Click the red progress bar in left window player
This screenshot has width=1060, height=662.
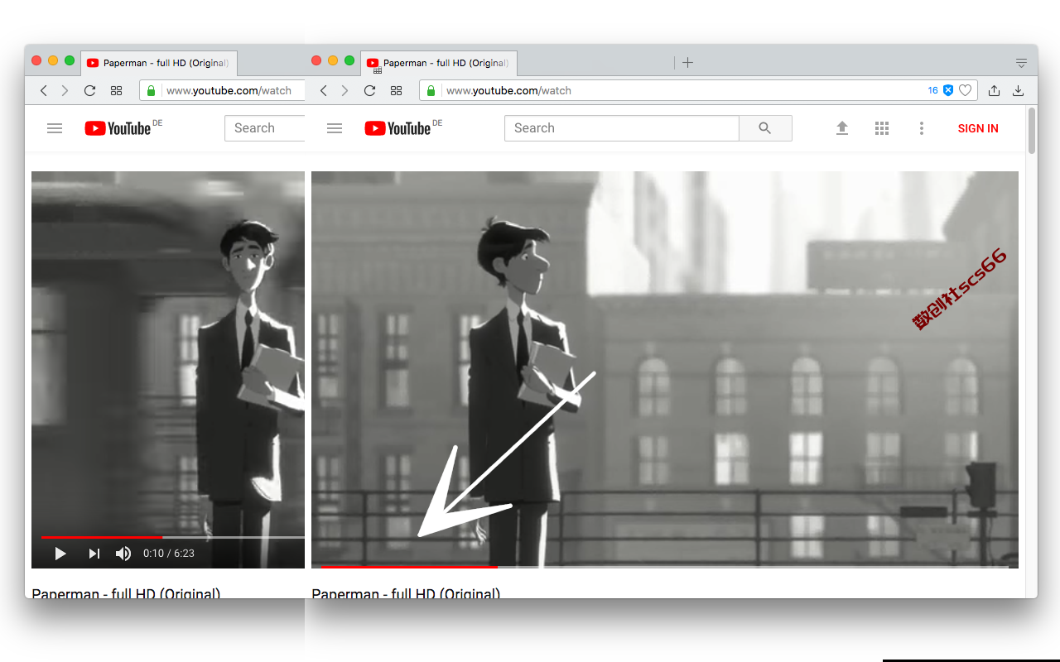coord(101,537)
